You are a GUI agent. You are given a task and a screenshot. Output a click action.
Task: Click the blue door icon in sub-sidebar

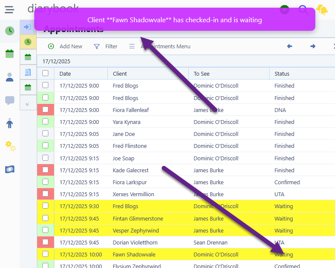[28, 72]
